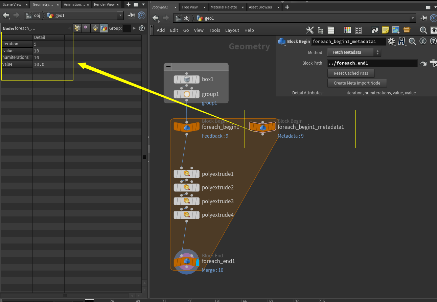Show primitives in the geometry spreadsheet
Viewport: 437px width, 302px height.
(95, 28)
